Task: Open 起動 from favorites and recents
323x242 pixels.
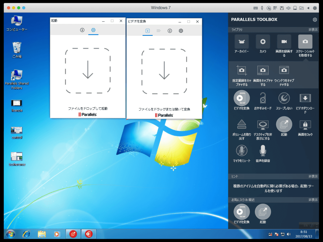Action: tap(263, 214)
